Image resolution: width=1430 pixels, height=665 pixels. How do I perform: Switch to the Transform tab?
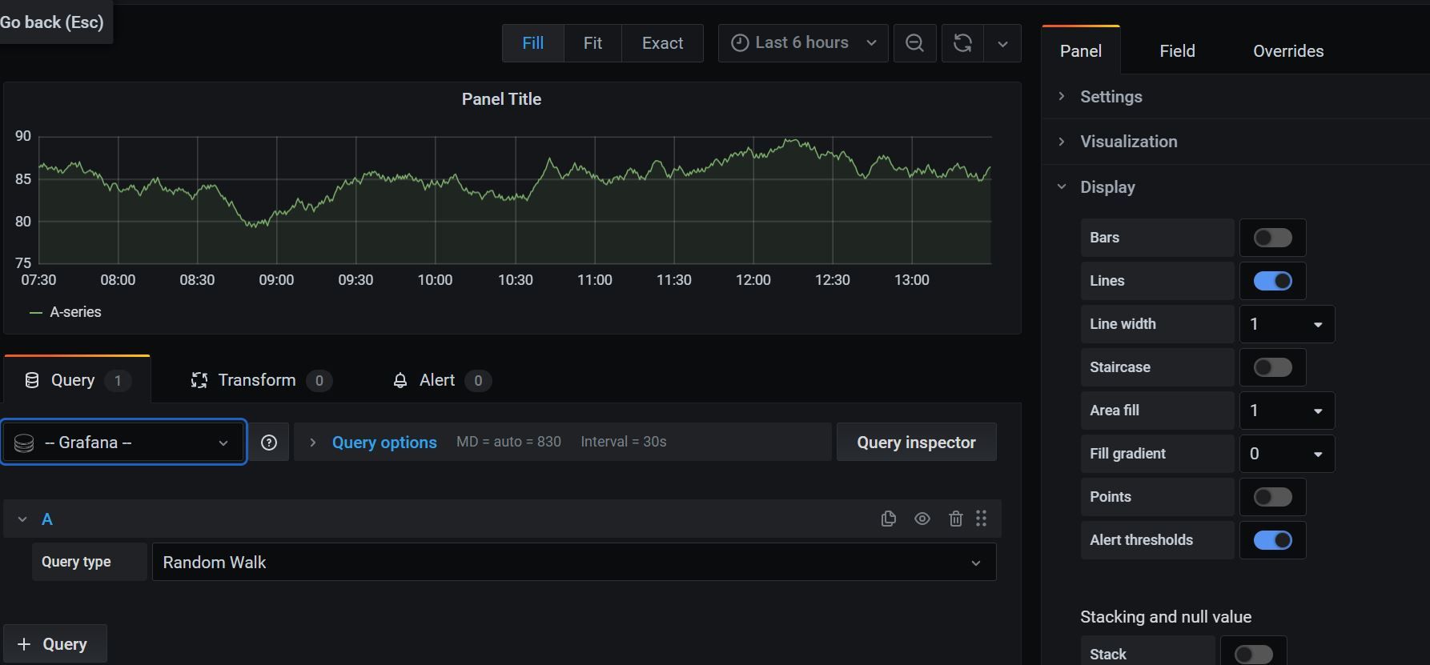tap(257, 380)
